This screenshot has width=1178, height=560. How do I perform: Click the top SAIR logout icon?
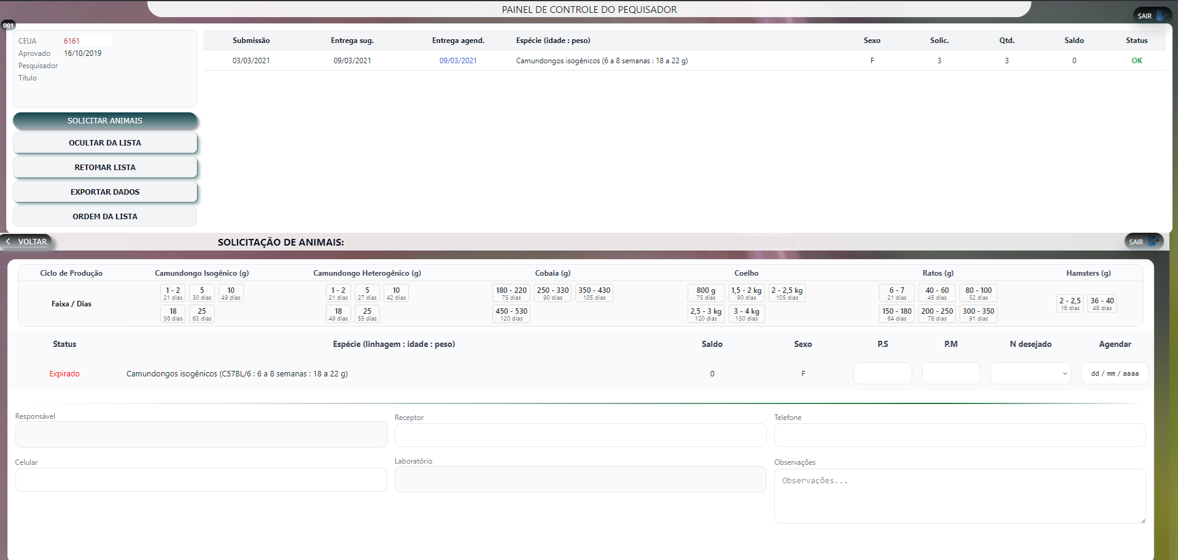1160,16
